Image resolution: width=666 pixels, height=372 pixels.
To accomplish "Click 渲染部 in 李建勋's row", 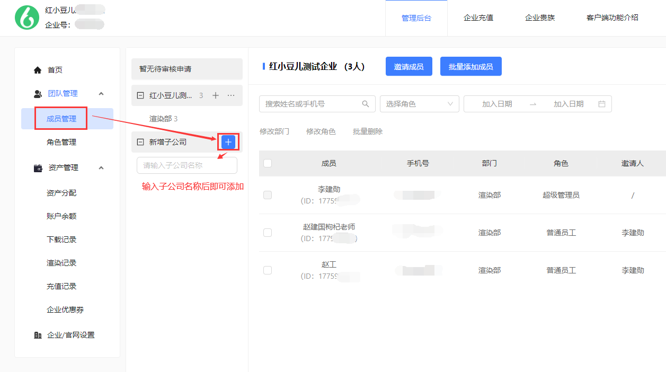I will (x=490, y=195).
